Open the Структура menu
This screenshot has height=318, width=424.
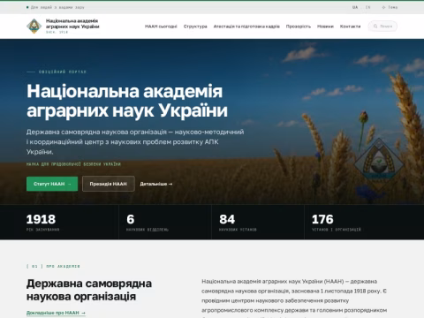point(195,26)
